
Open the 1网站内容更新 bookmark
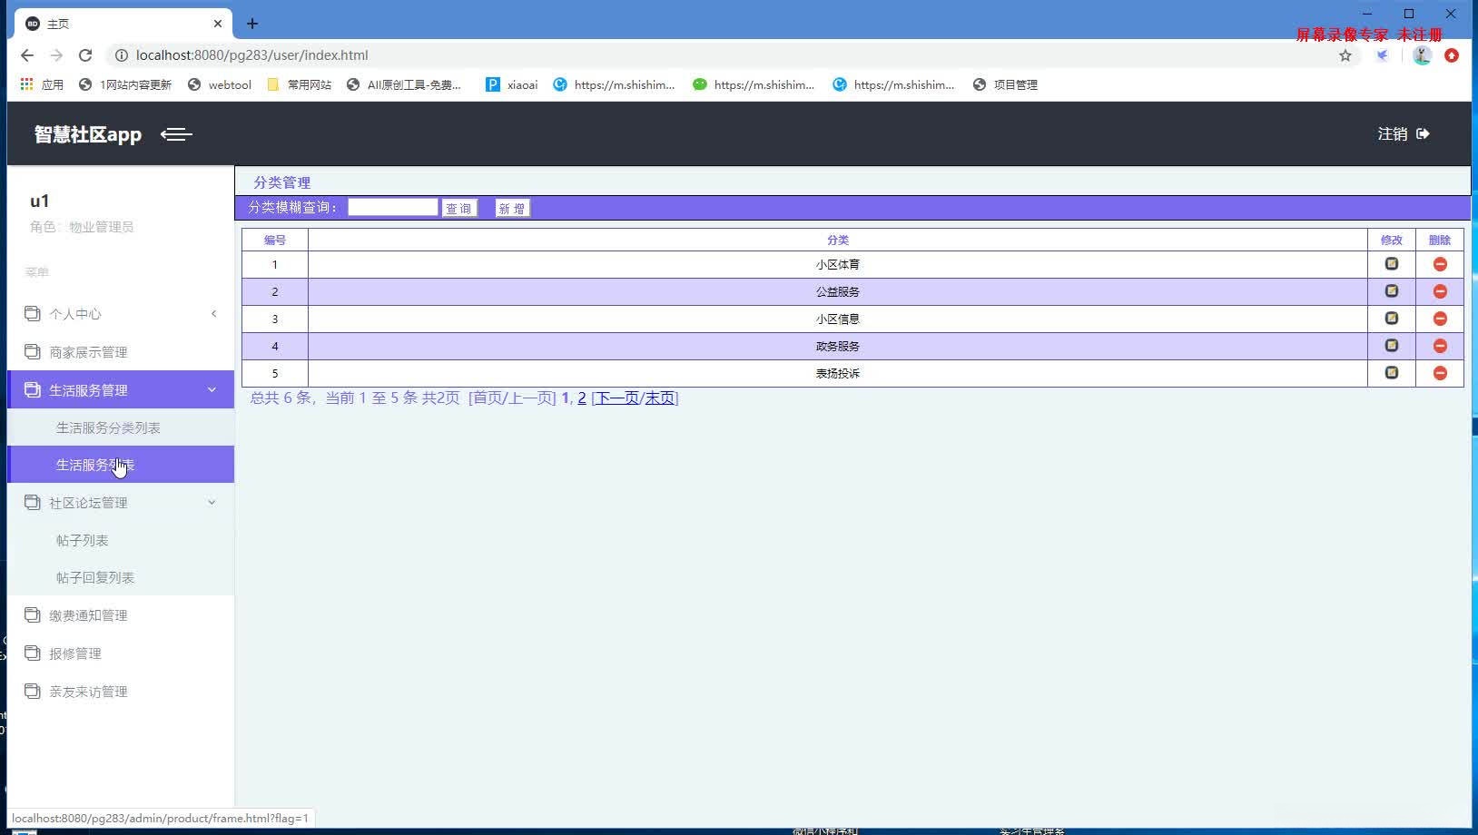[125, 84]
